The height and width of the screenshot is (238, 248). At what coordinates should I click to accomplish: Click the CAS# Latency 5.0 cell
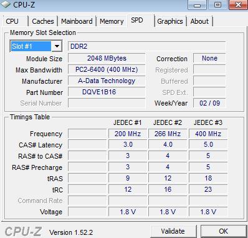tap(208, 144)
